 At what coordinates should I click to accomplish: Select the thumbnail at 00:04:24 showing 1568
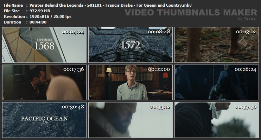(44, 45)
